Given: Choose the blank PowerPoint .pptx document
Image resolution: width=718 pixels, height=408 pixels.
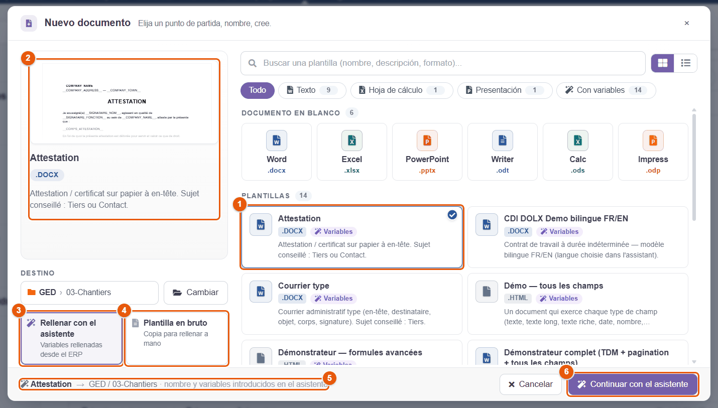Looking at the screenshot, I should pos(427,152).
